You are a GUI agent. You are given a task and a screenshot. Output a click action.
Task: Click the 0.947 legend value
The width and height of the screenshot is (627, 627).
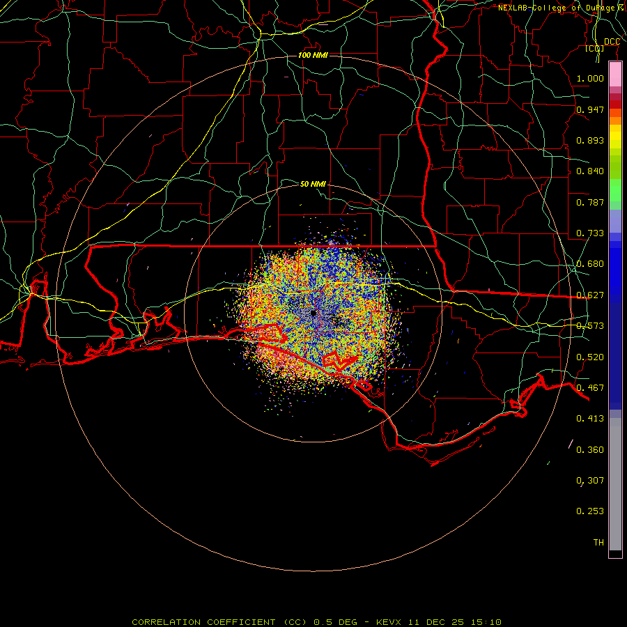(x=590, y=109)
